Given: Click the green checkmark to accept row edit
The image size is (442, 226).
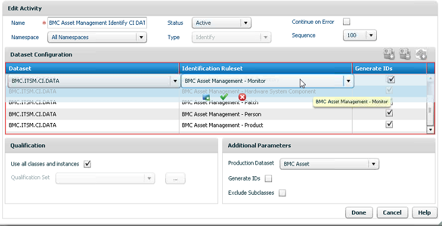Looking at the screenshot, I should pyautogui.click(x=224, y=97).
